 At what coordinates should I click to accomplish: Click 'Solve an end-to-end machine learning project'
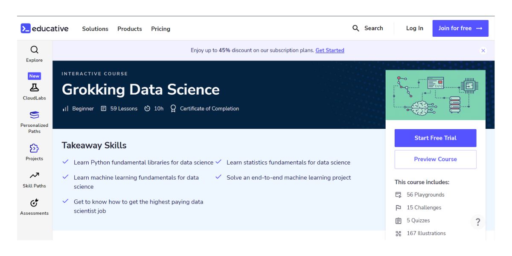point(289,177)
